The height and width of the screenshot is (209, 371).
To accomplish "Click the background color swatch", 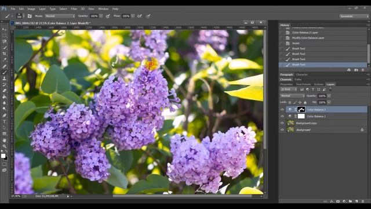I will click(6, 158).
